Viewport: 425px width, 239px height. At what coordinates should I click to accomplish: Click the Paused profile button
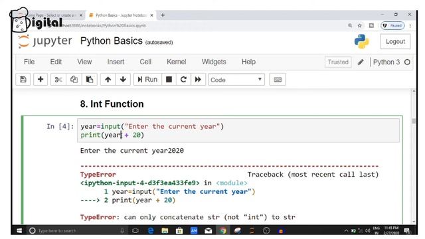pos(392,25)
